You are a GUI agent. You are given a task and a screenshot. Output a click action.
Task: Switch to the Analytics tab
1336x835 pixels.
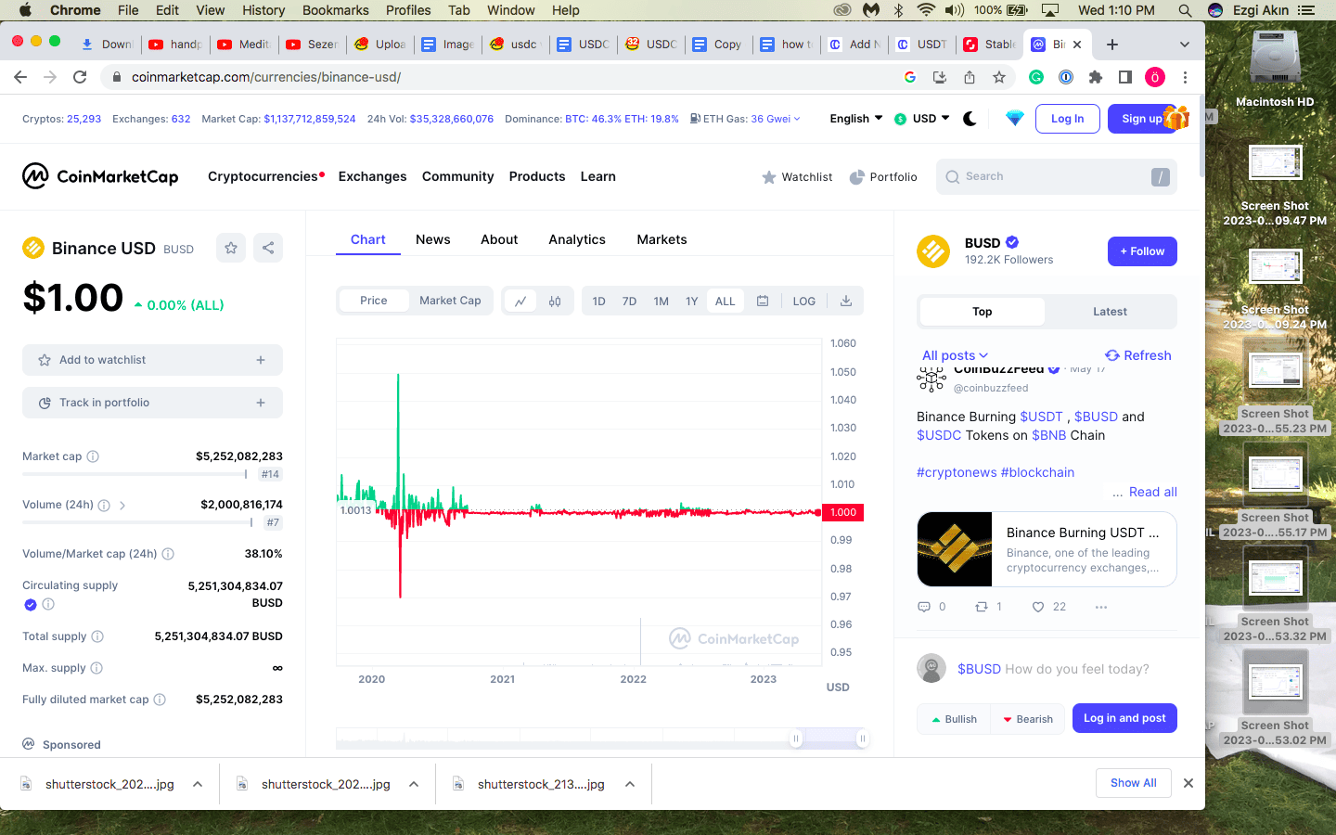point(577,239)
